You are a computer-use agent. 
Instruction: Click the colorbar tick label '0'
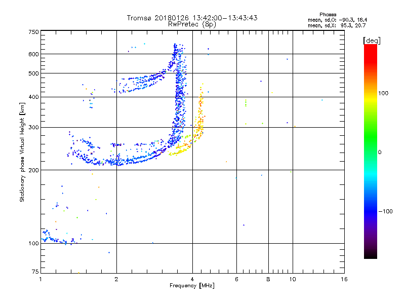coord(380,153)
